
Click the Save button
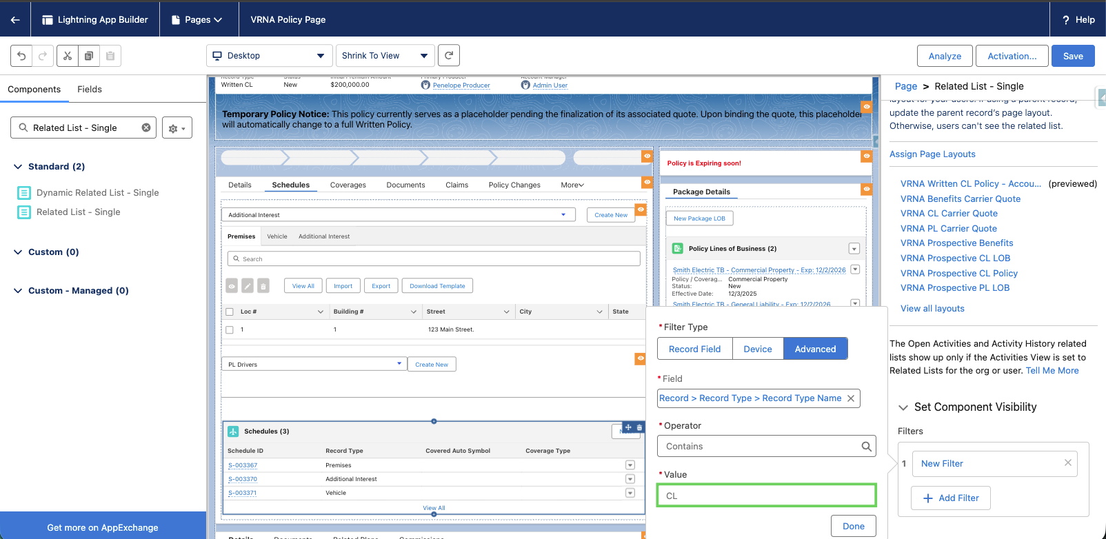pos(1073,56)
